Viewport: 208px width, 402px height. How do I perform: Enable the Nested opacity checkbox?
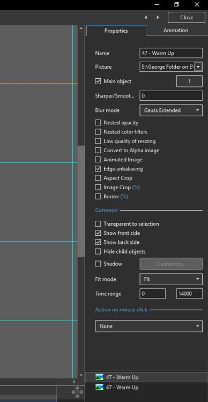click(x=98, y=123)
